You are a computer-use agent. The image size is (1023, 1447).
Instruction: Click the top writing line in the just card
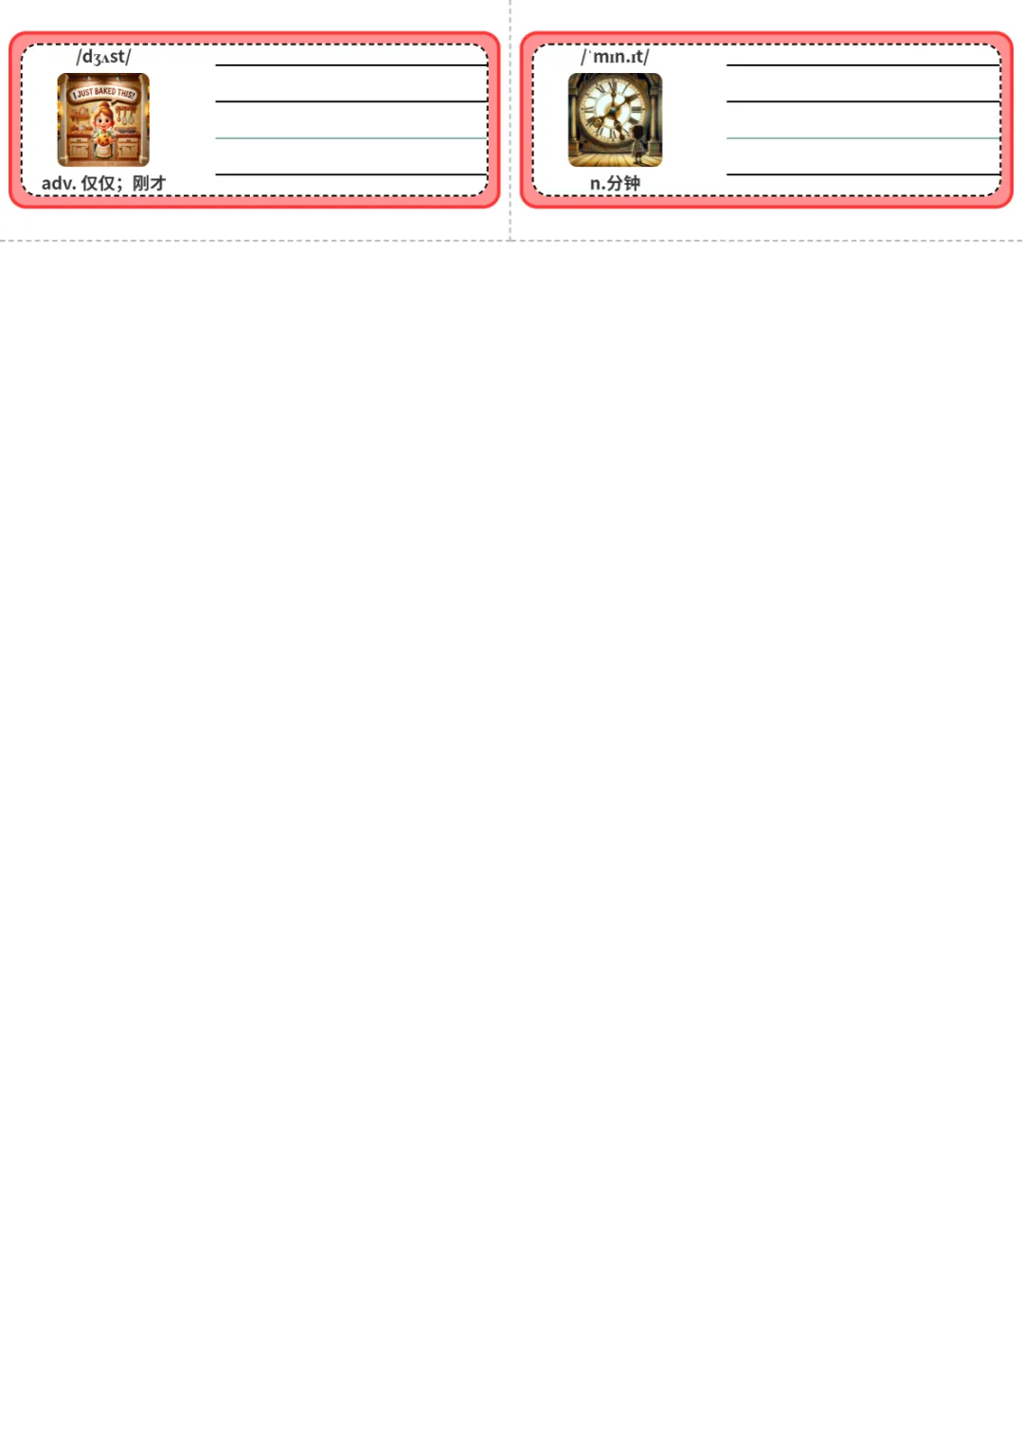[x=351, y=65]
